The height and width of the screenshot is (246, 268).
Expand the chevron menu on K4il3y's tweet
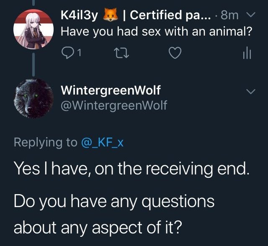point(251,14)
